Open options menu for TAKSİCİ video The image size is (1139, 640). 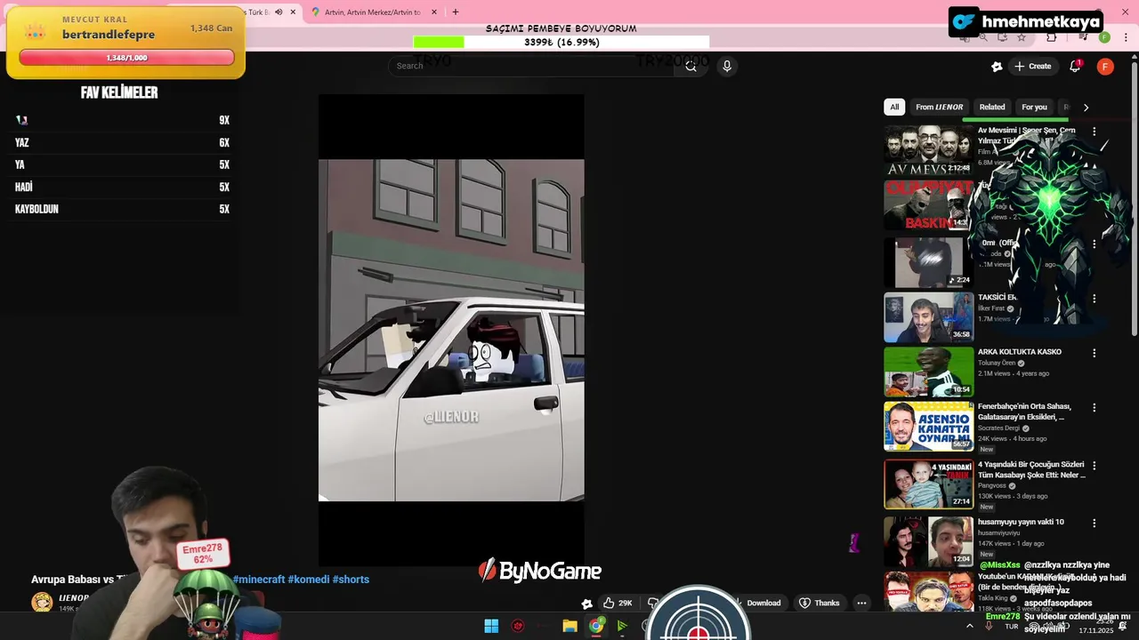point(1095,298)
